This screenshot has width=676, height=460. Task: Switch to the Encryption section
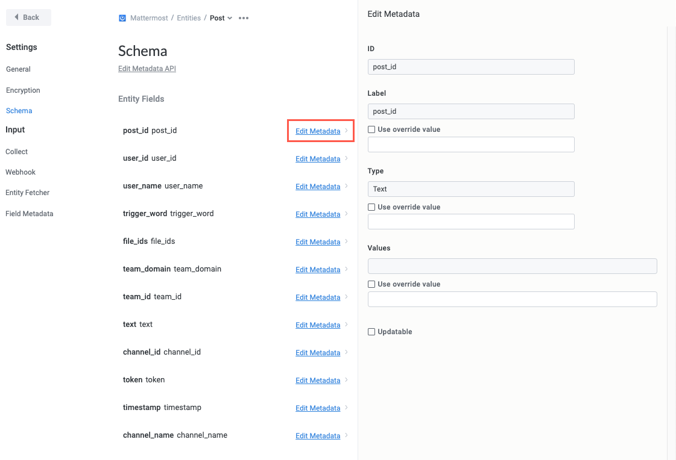[x=22, y=90]
